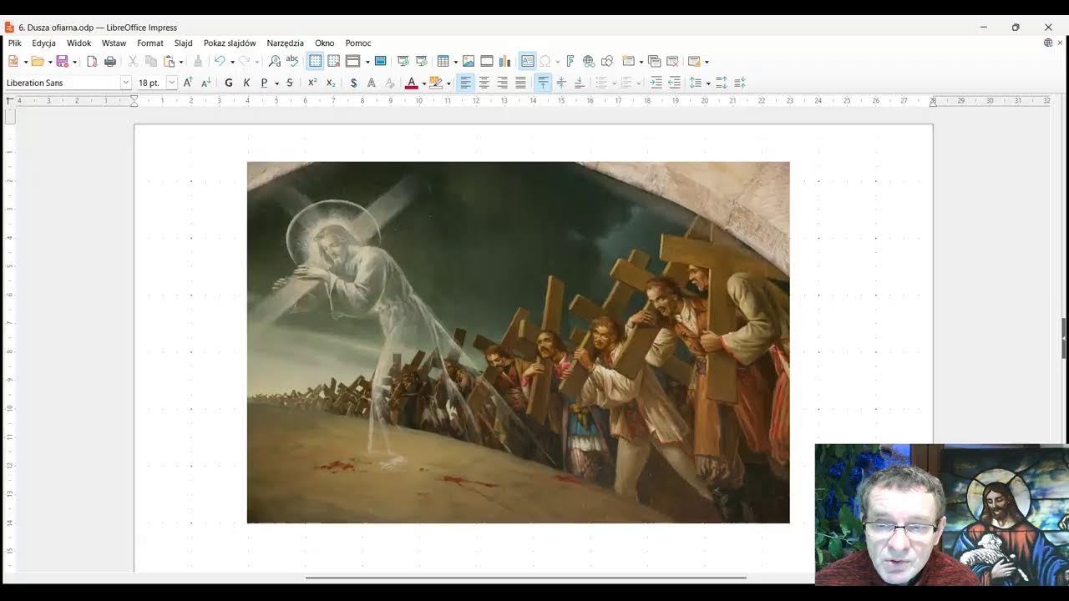Click the Export as PDF icon
Screen dimensions: 1069x601
pyautogui.click(x=92, y=61)
